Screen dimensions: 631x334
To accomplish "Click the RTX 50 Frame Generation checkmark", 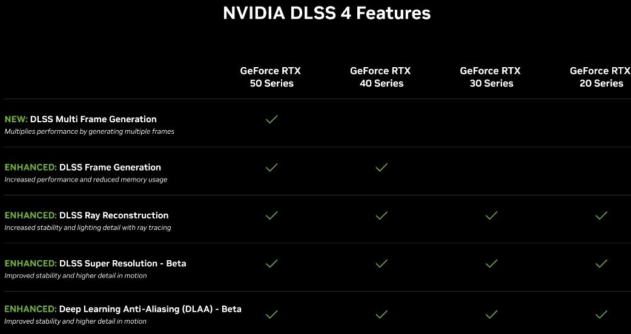I will click(272, 167).
